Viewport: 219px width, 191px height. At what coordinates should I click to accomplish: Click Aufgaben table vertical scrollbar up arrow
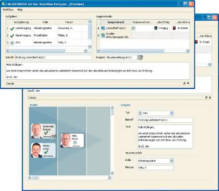(90, 22)
